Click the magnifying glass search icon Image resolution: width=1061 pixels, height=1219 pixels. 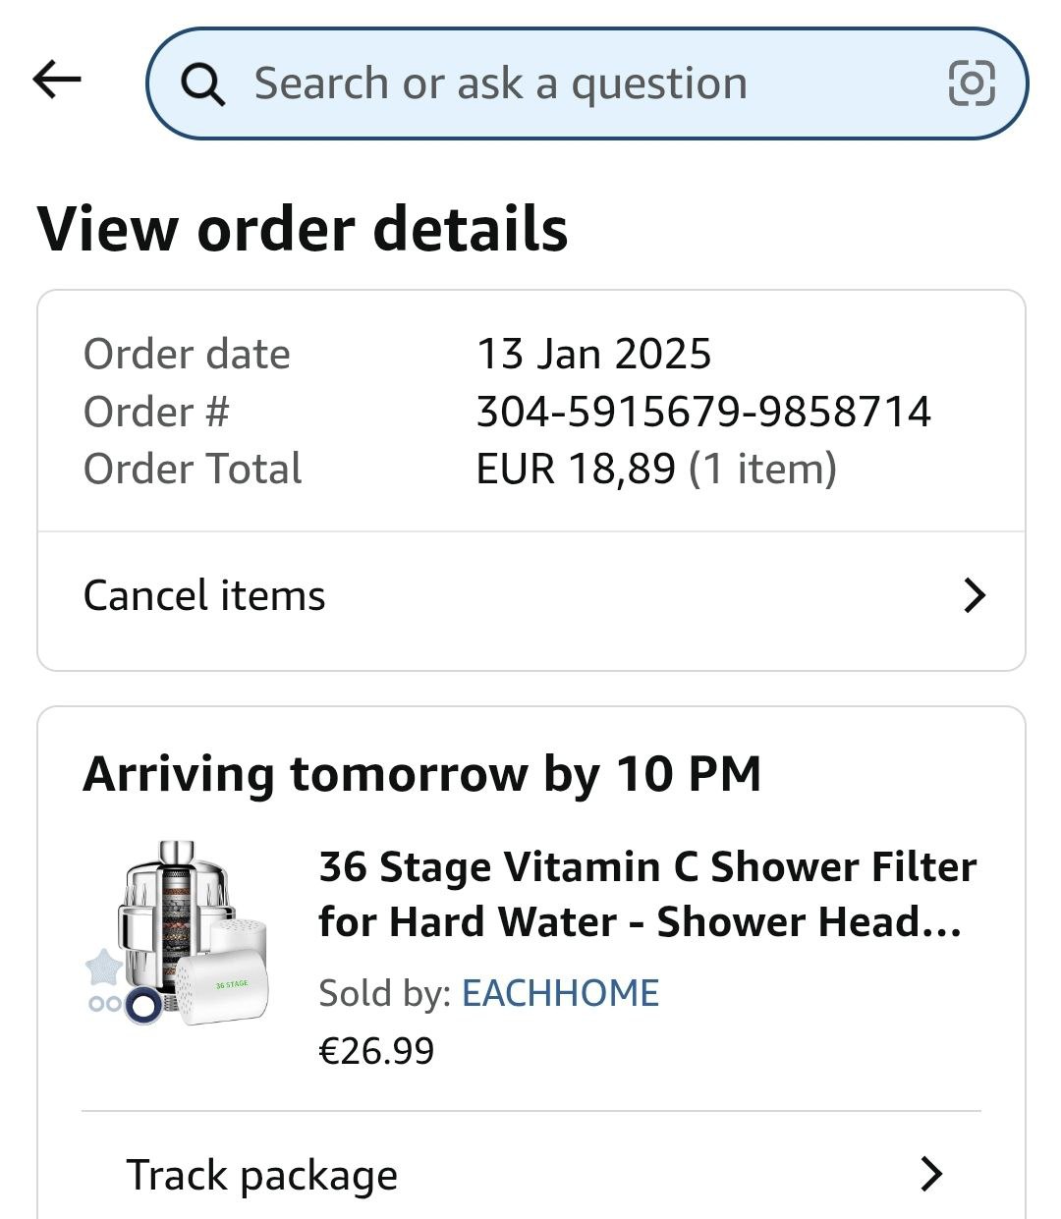point(204,84)
